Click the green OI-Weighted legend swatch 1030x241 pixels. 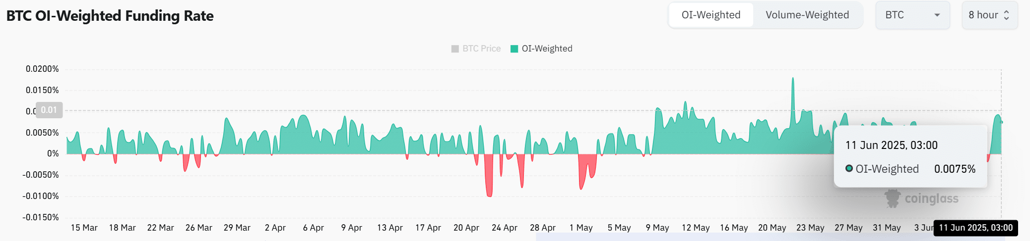[515, 48]
